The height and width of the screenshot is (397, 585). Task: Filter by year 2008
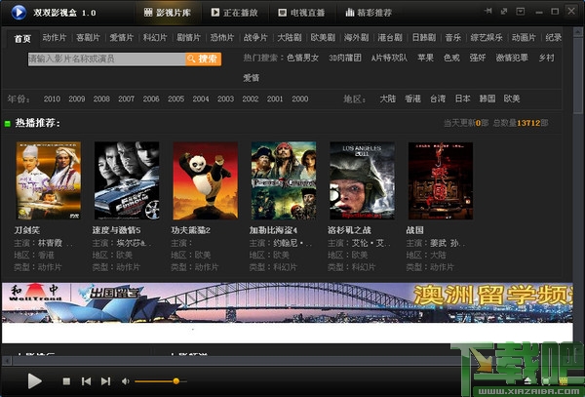pos(101,99)
